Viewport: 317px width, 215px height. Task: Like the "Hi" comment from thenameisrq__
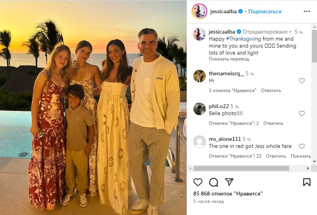[301, 81]
